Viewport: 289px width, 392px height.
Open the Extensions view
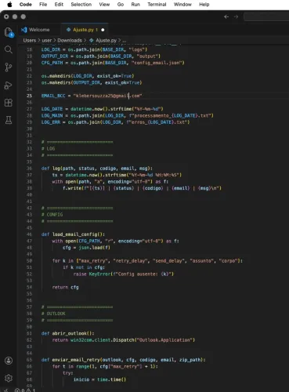pyautogui.click(x=9, y=103)
